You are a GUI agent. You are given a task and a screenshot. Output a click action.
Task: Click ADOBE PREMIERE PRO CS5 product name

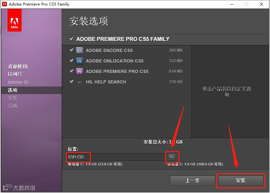tap(117, 71)
